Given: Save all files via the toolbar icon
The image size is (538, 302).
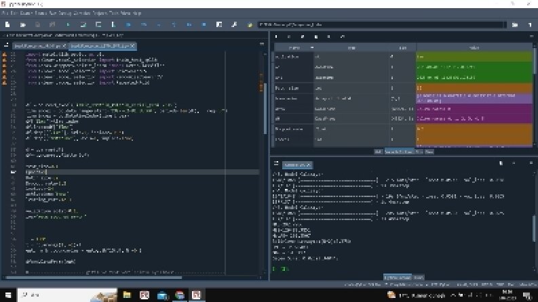Looking at the screenshot, I should pyautogui.click(x=52, y=24).
